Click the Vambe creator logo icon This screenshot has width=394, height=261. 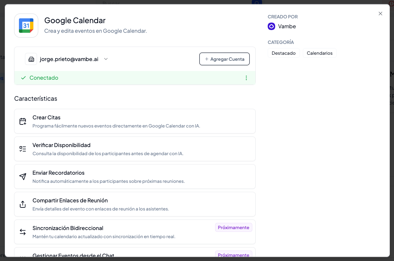[271, 26]
